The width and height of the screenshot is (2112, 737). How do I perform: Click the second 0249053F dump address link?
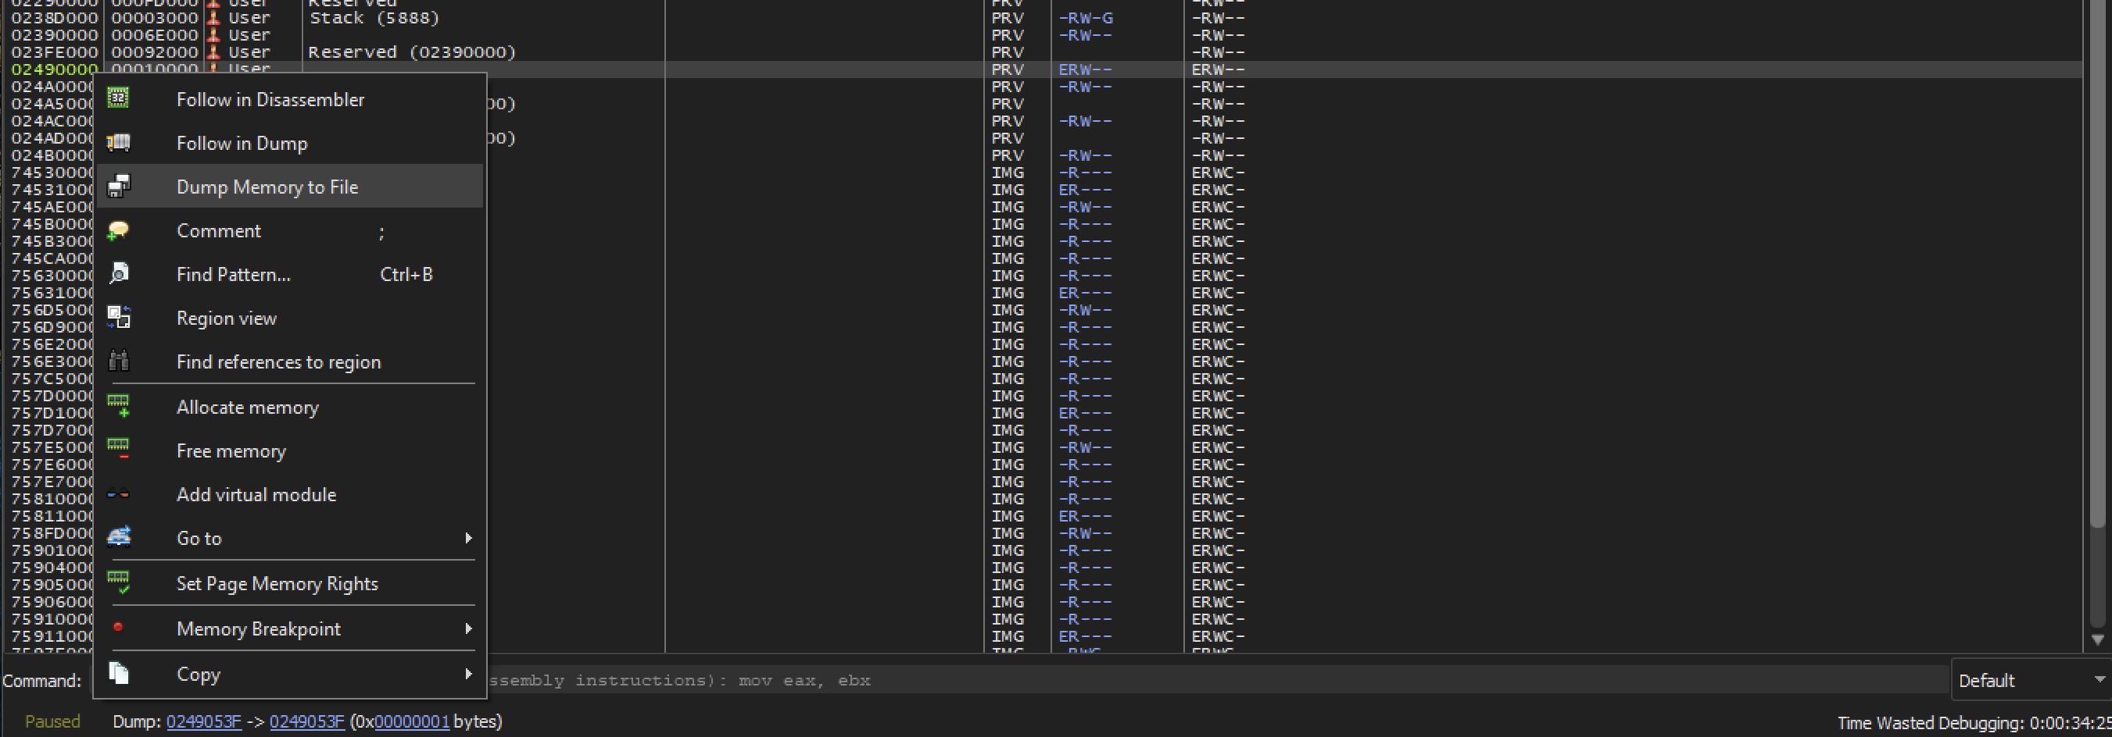306,721
